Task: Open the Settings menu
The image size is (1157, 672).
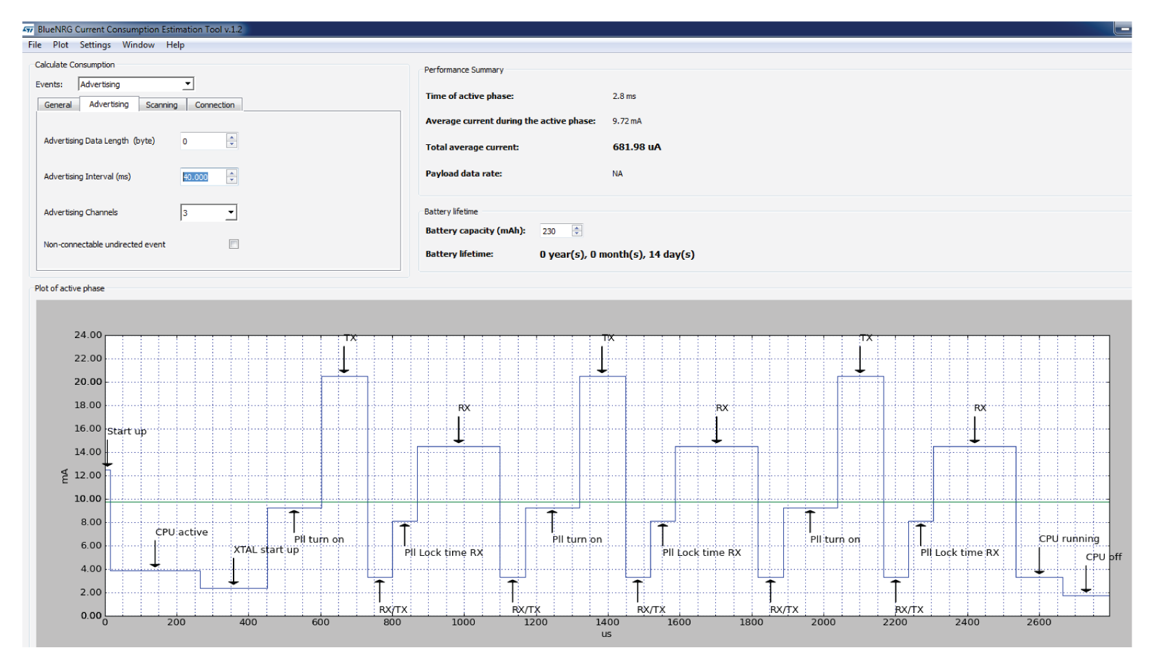Action: (95, 45)
